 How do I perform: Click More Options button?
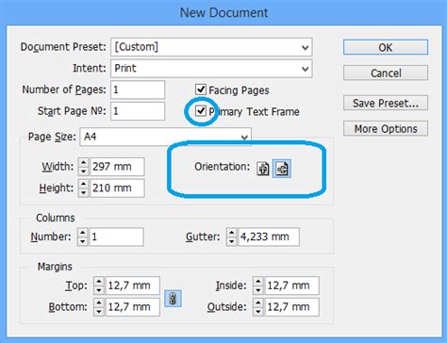[x=386, y=128]
